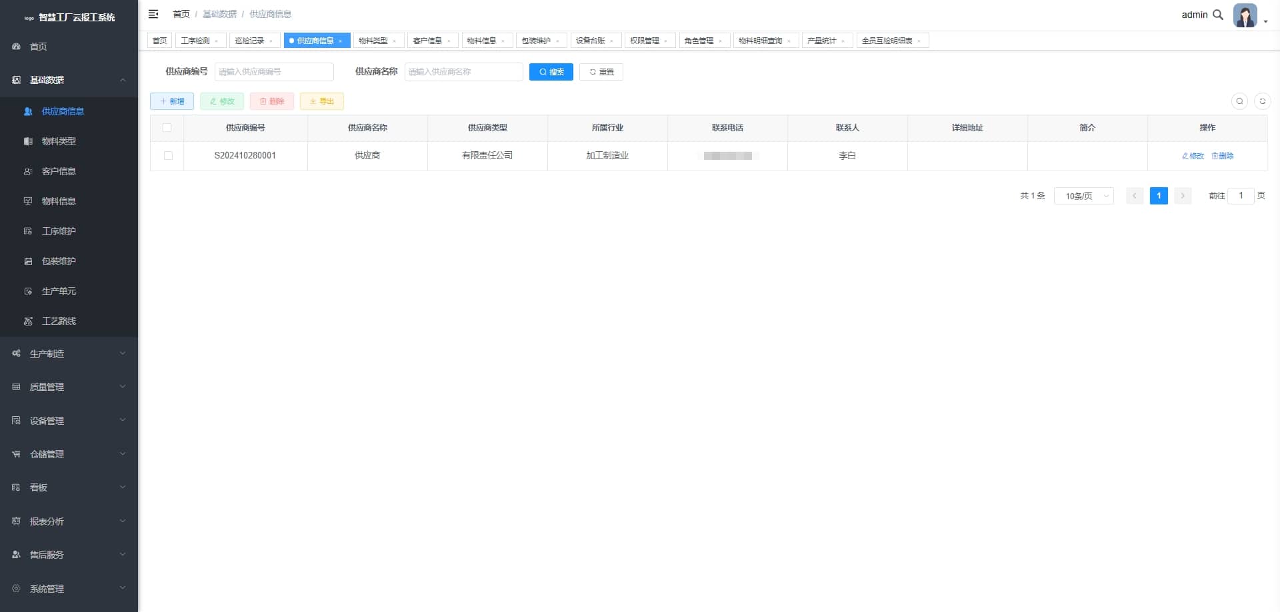Image resolution: width=1280 pixels, height=612 pixels.
Task: Click the 工序维护 sidebar icon
Action: coord(28,231)
